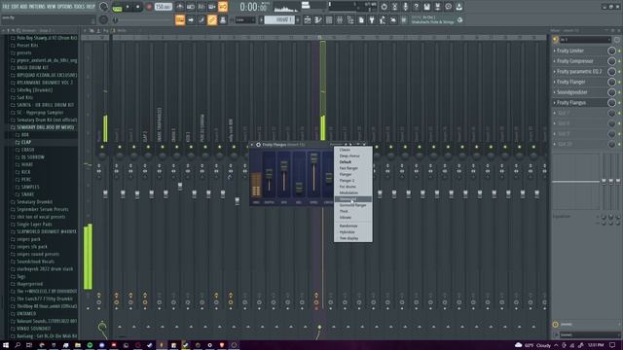The image size is (623, 350).
Task: Open the PATTERNS menu
Action: (x=37, y=7)
